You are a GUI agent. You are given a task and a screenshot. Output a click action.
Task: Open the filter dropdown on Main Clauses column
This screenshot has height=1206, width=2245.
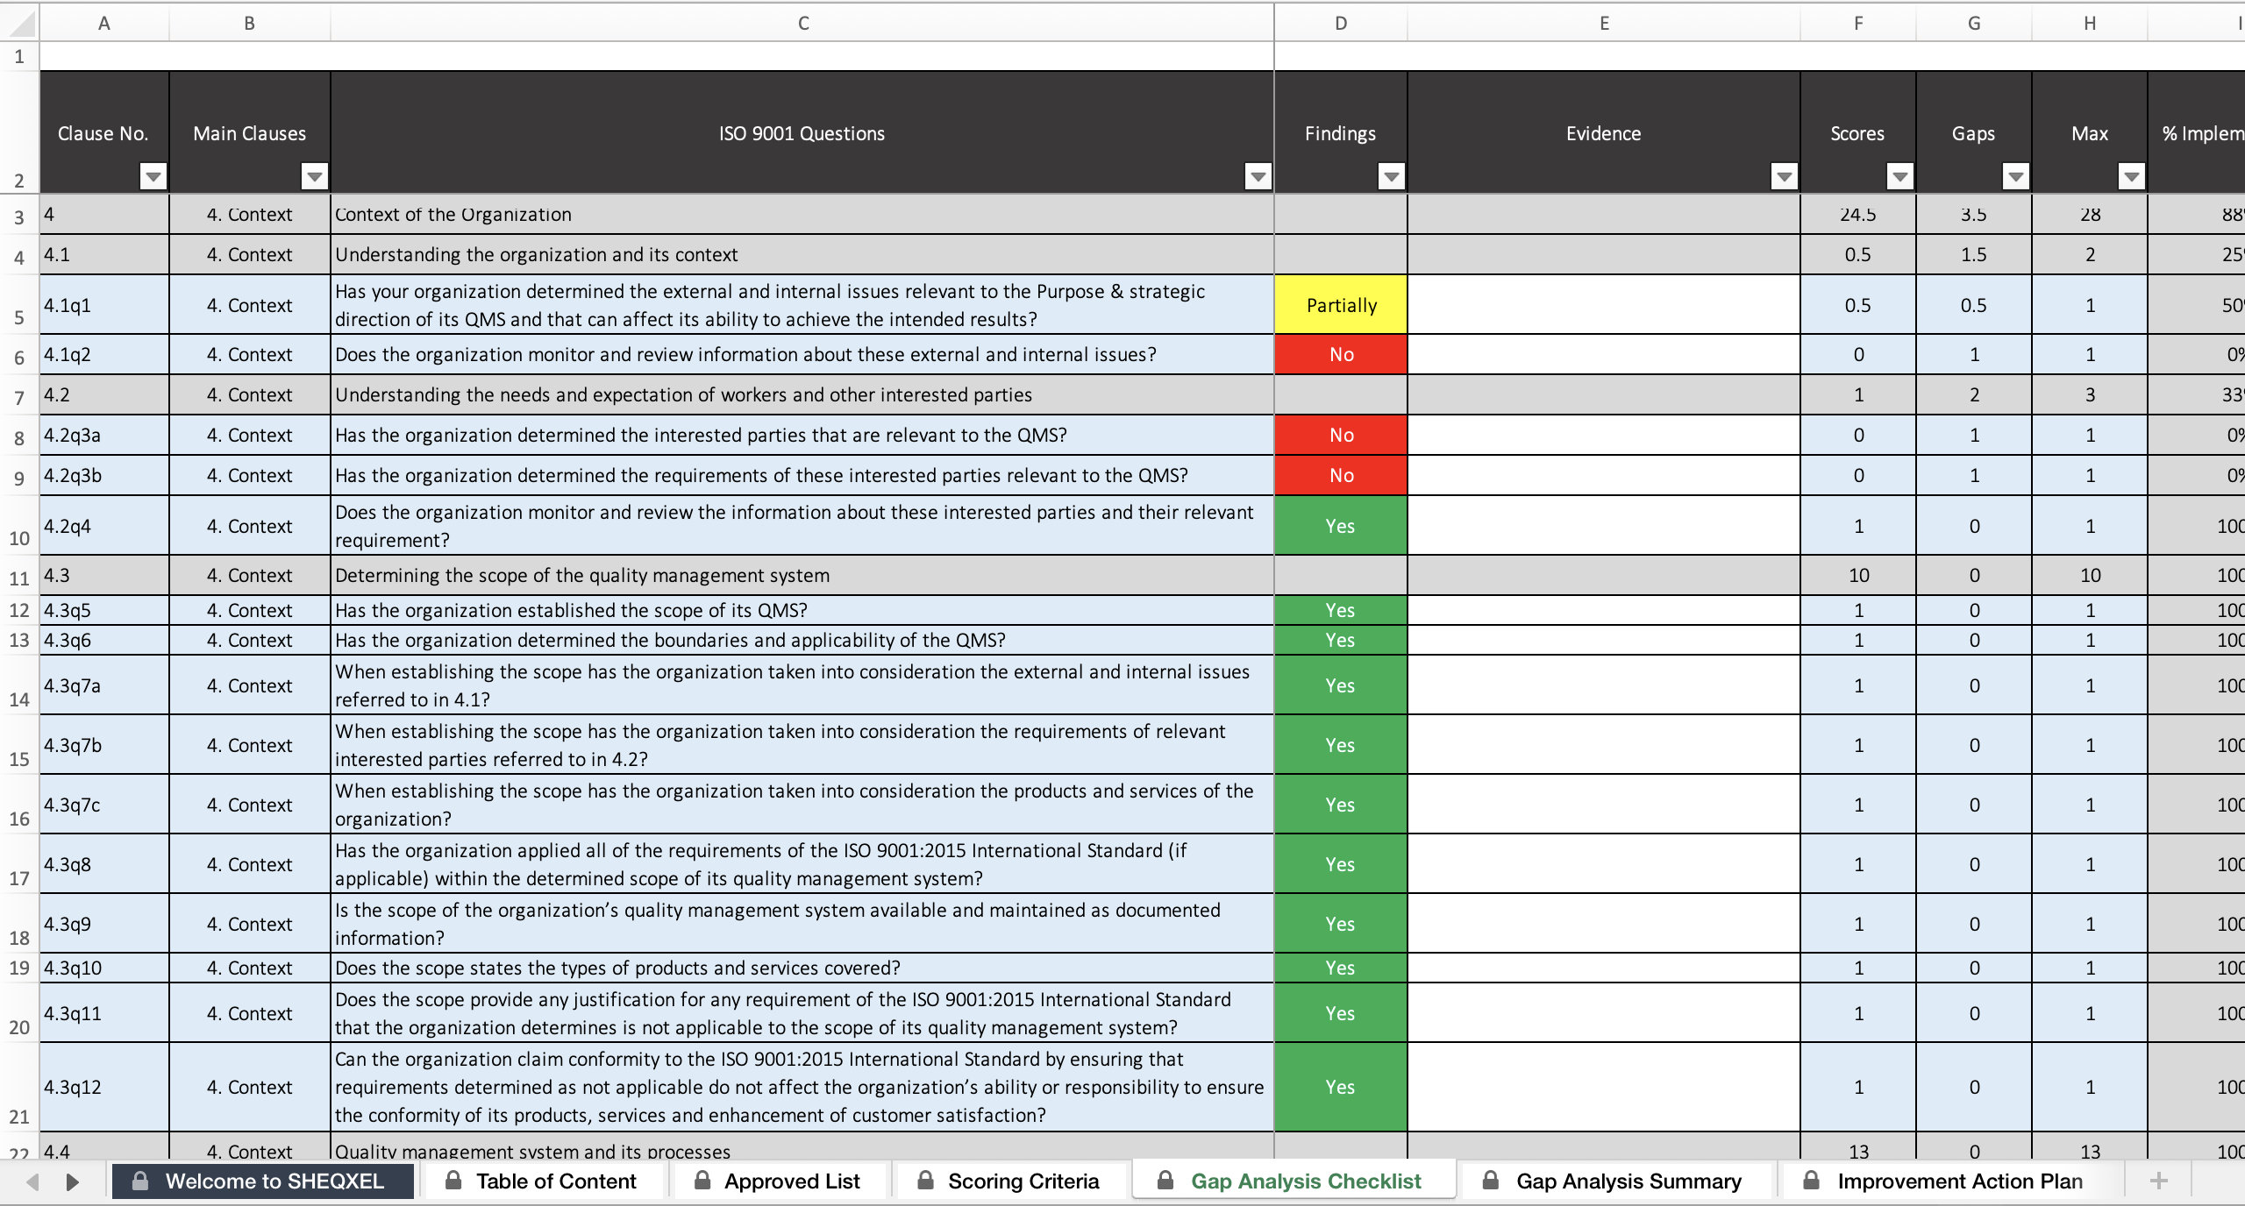pos(314,176)
